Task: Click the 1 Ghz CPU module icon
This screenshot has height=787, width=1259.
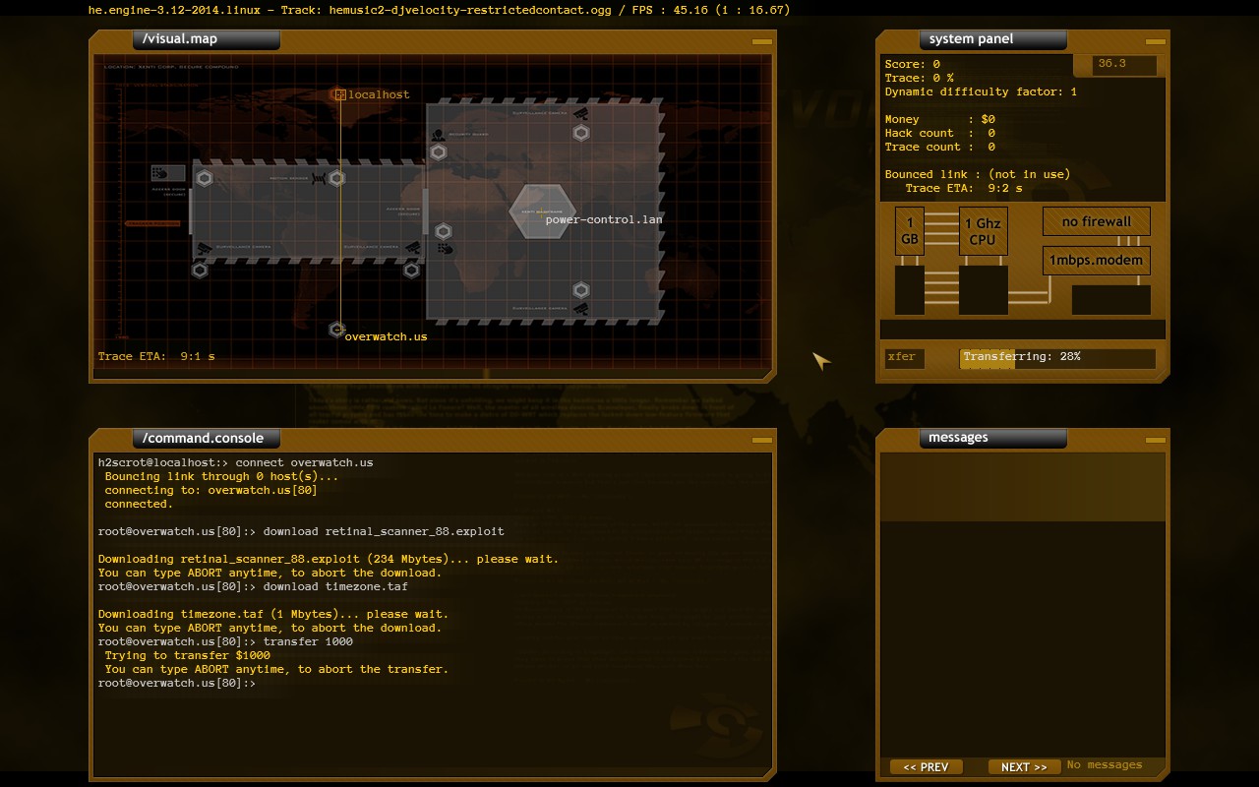Action: coord(983,230)
